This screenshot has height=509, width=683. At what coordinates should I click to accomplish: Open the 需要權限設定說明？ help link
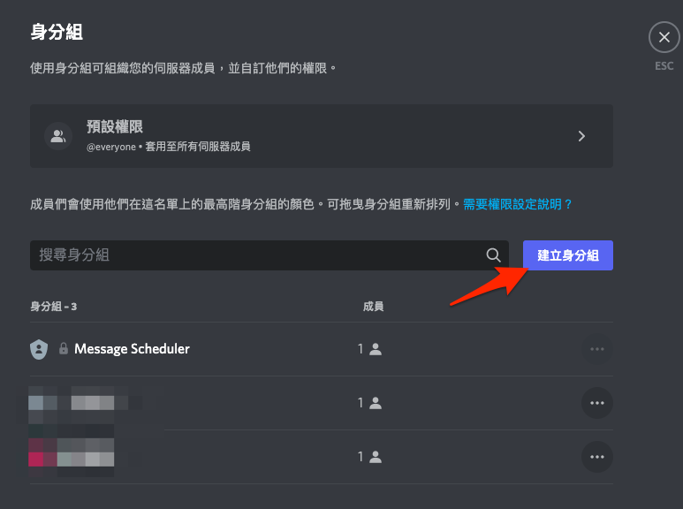518,204
